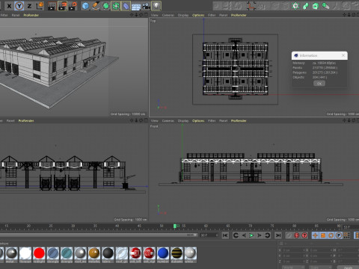This screenshot has height=269, width=359.
Task: Toggle the Z axis lock
Action: 29,6
